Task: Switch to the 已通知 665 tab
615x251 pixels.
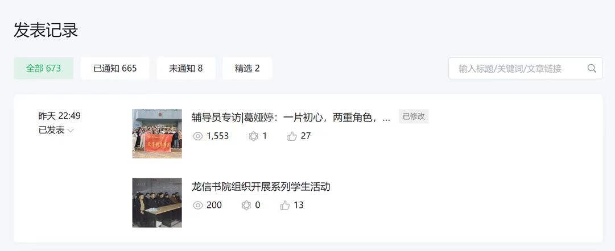Action: (115, 69)
